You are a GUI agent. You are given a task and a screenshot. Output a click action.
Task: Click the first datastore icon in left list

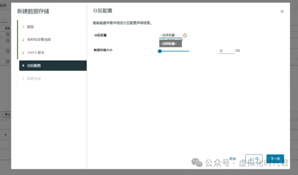click(7, 34)
